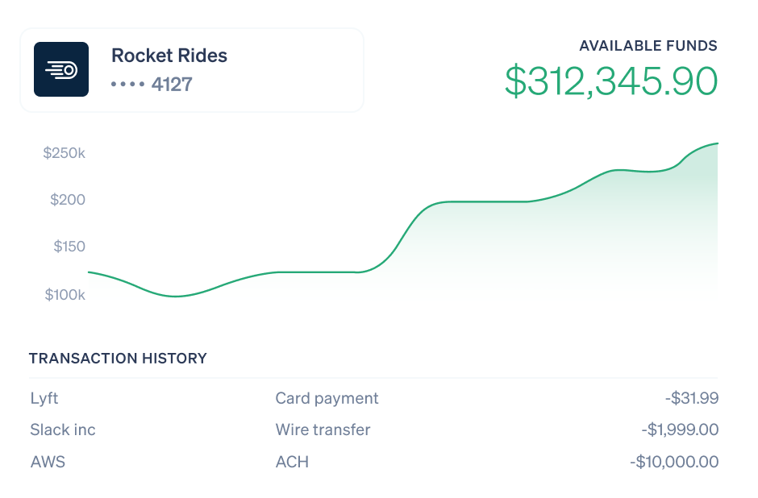Screen dimensions: 758x498
Task: Click the $100k axis label
Action: (x=65, y=295)
